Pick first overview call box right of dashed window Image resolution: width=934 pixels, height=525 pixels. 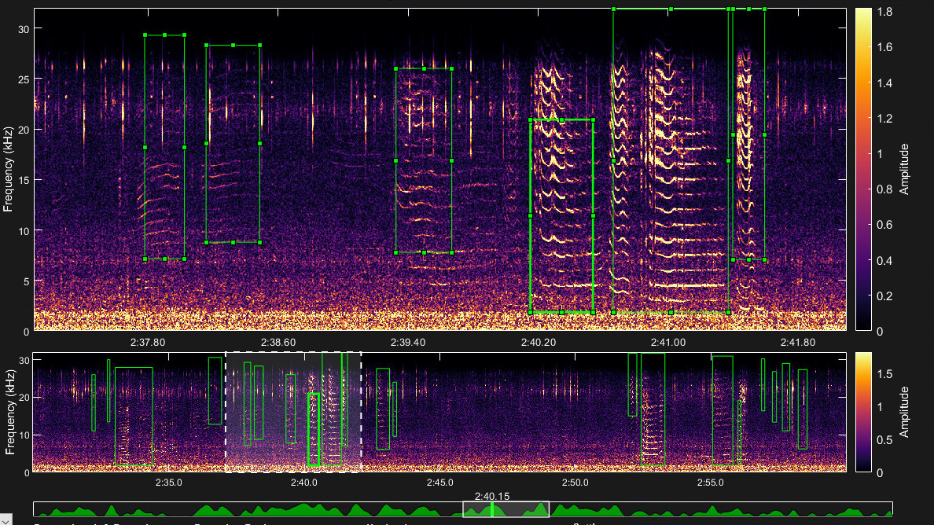click(x=383, y=409)
